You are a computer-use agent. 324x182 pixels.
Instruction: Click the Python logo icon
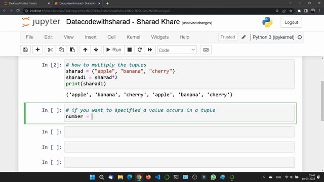(x=267, y=22)
